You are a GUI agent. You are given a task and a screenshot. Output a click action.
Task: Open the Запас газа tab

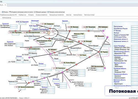point(69,15)
